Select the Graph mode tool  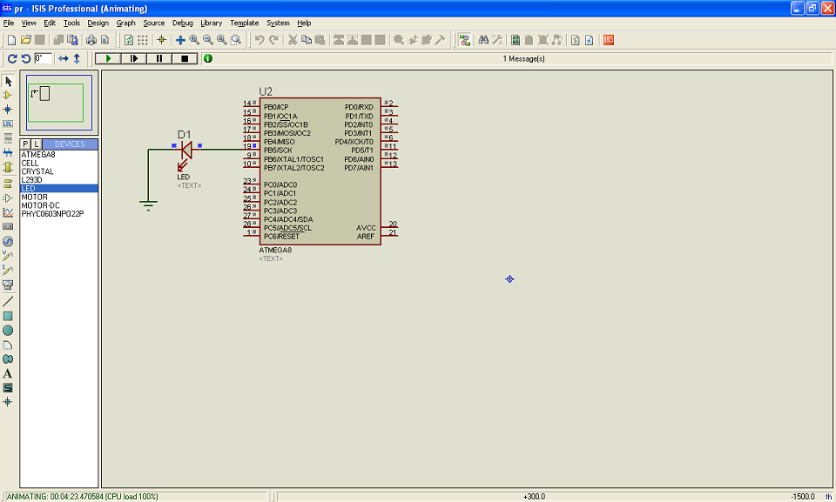click(x=8, y=212)
